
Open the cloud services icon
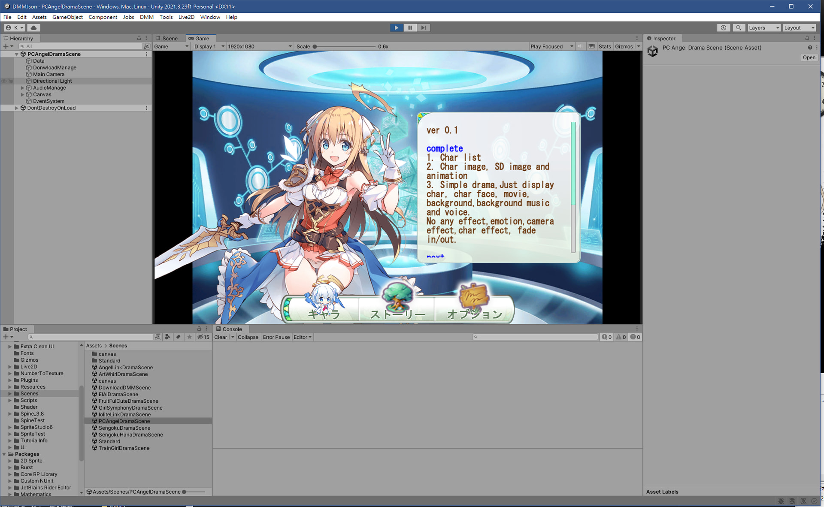point(33,27)
